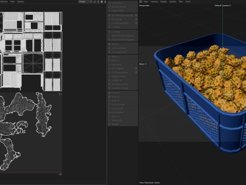
Task: Open the Selection menu in UV editor
Action: 4,2
